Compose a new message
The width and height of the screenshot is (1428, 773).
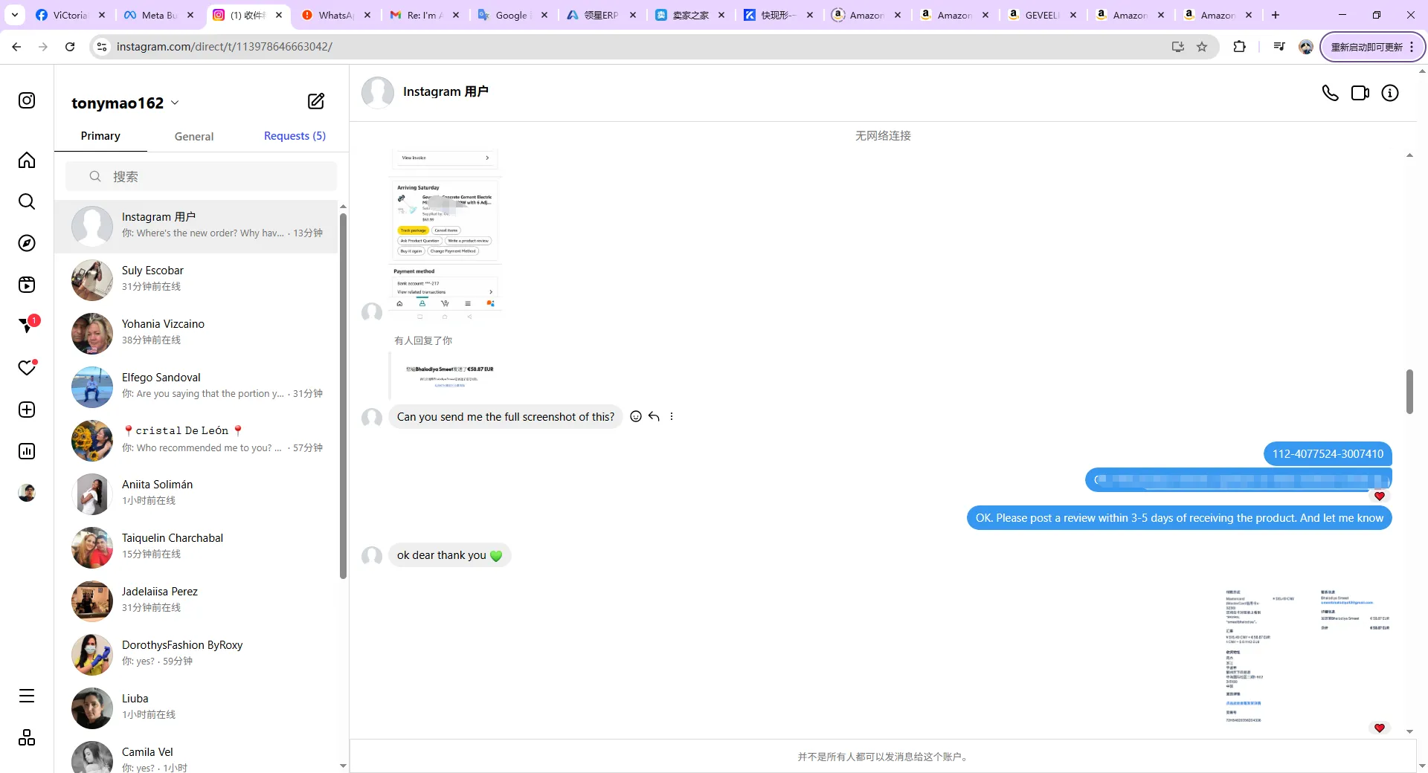[x=316, y=101]
